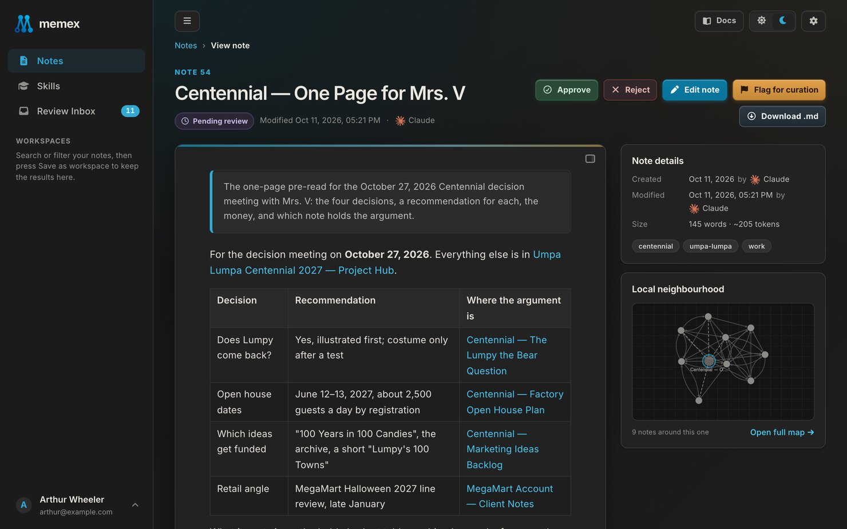
Task: Open Centennial — Marketing Ideas Backlog link
Action: point(502,450)
